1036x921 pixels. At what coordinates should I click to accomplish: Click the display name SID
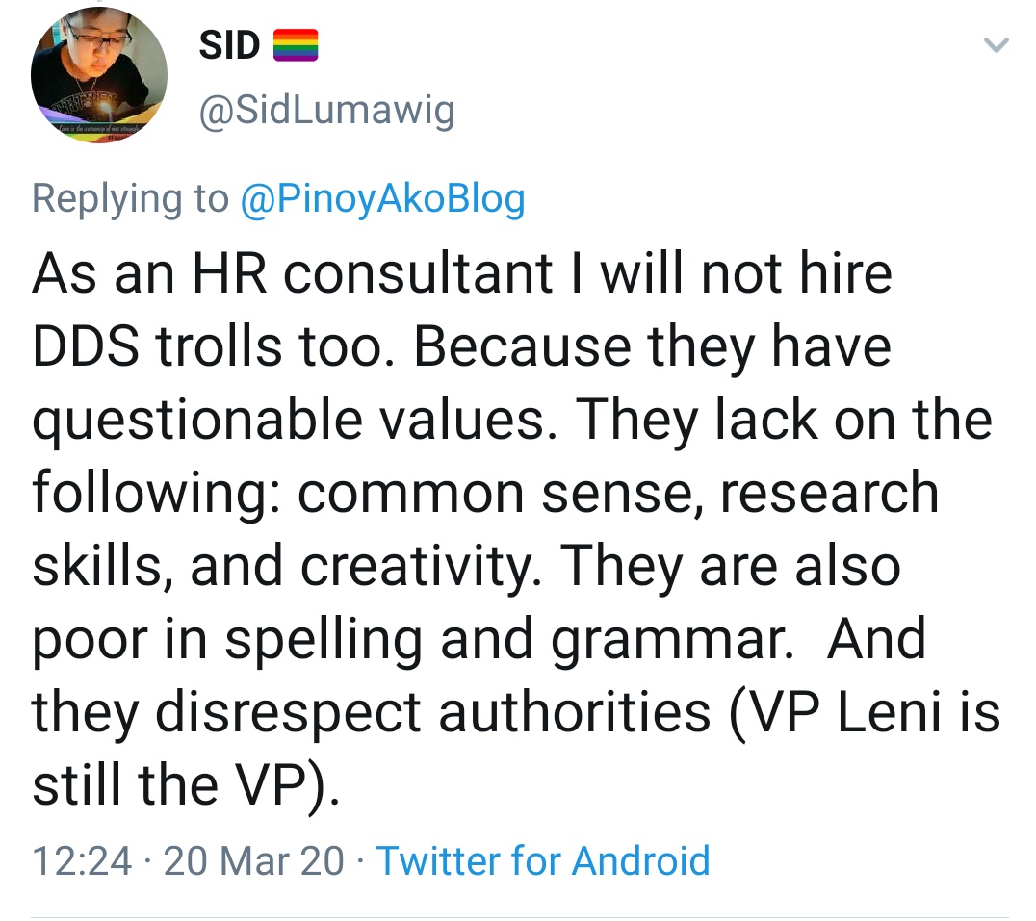pyautogui.click(x=229, y=45)
